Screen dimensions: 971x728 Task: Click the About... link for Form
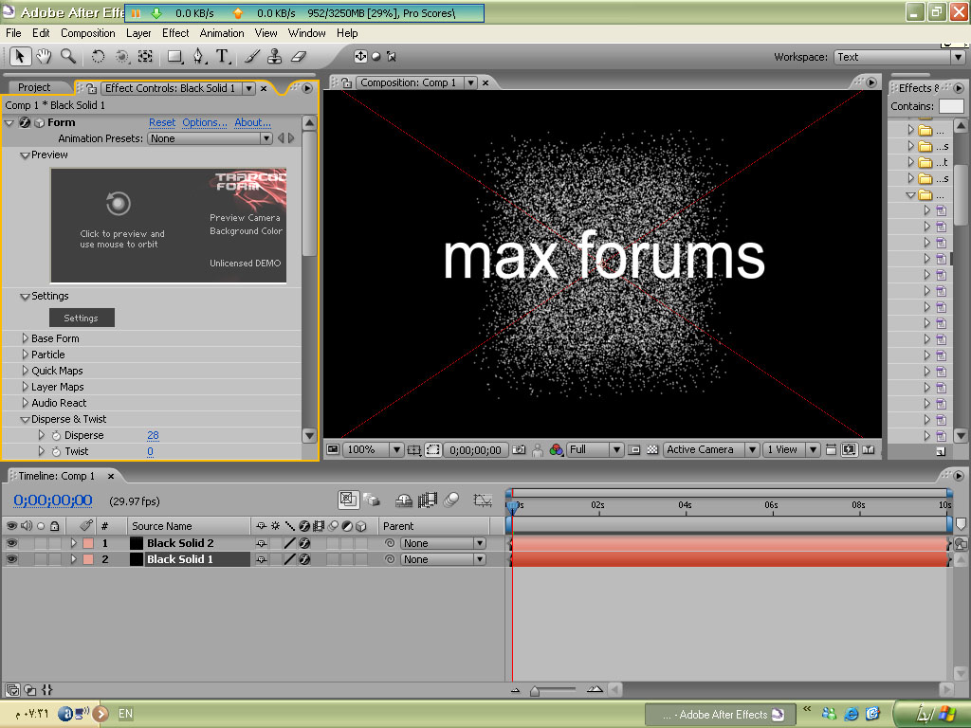tap(252, 122)
